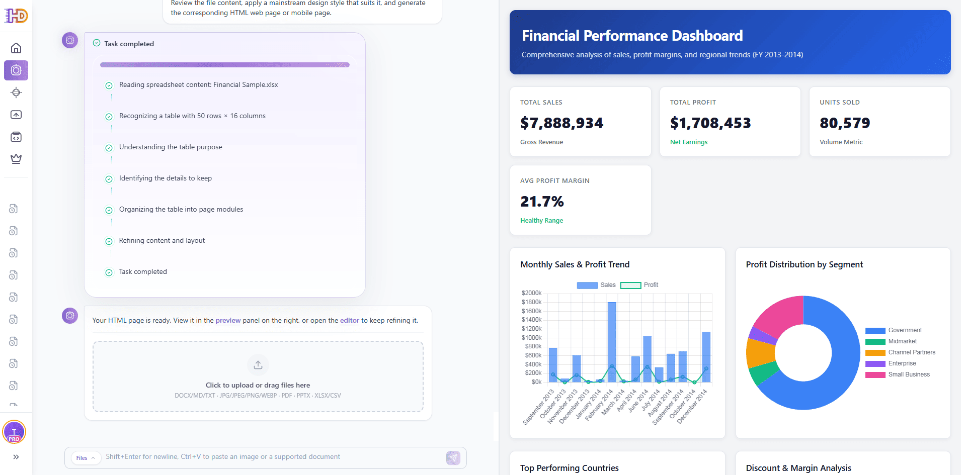Click the purple progress bar in task card
966x475 pixels.
(x=225, y=65)
